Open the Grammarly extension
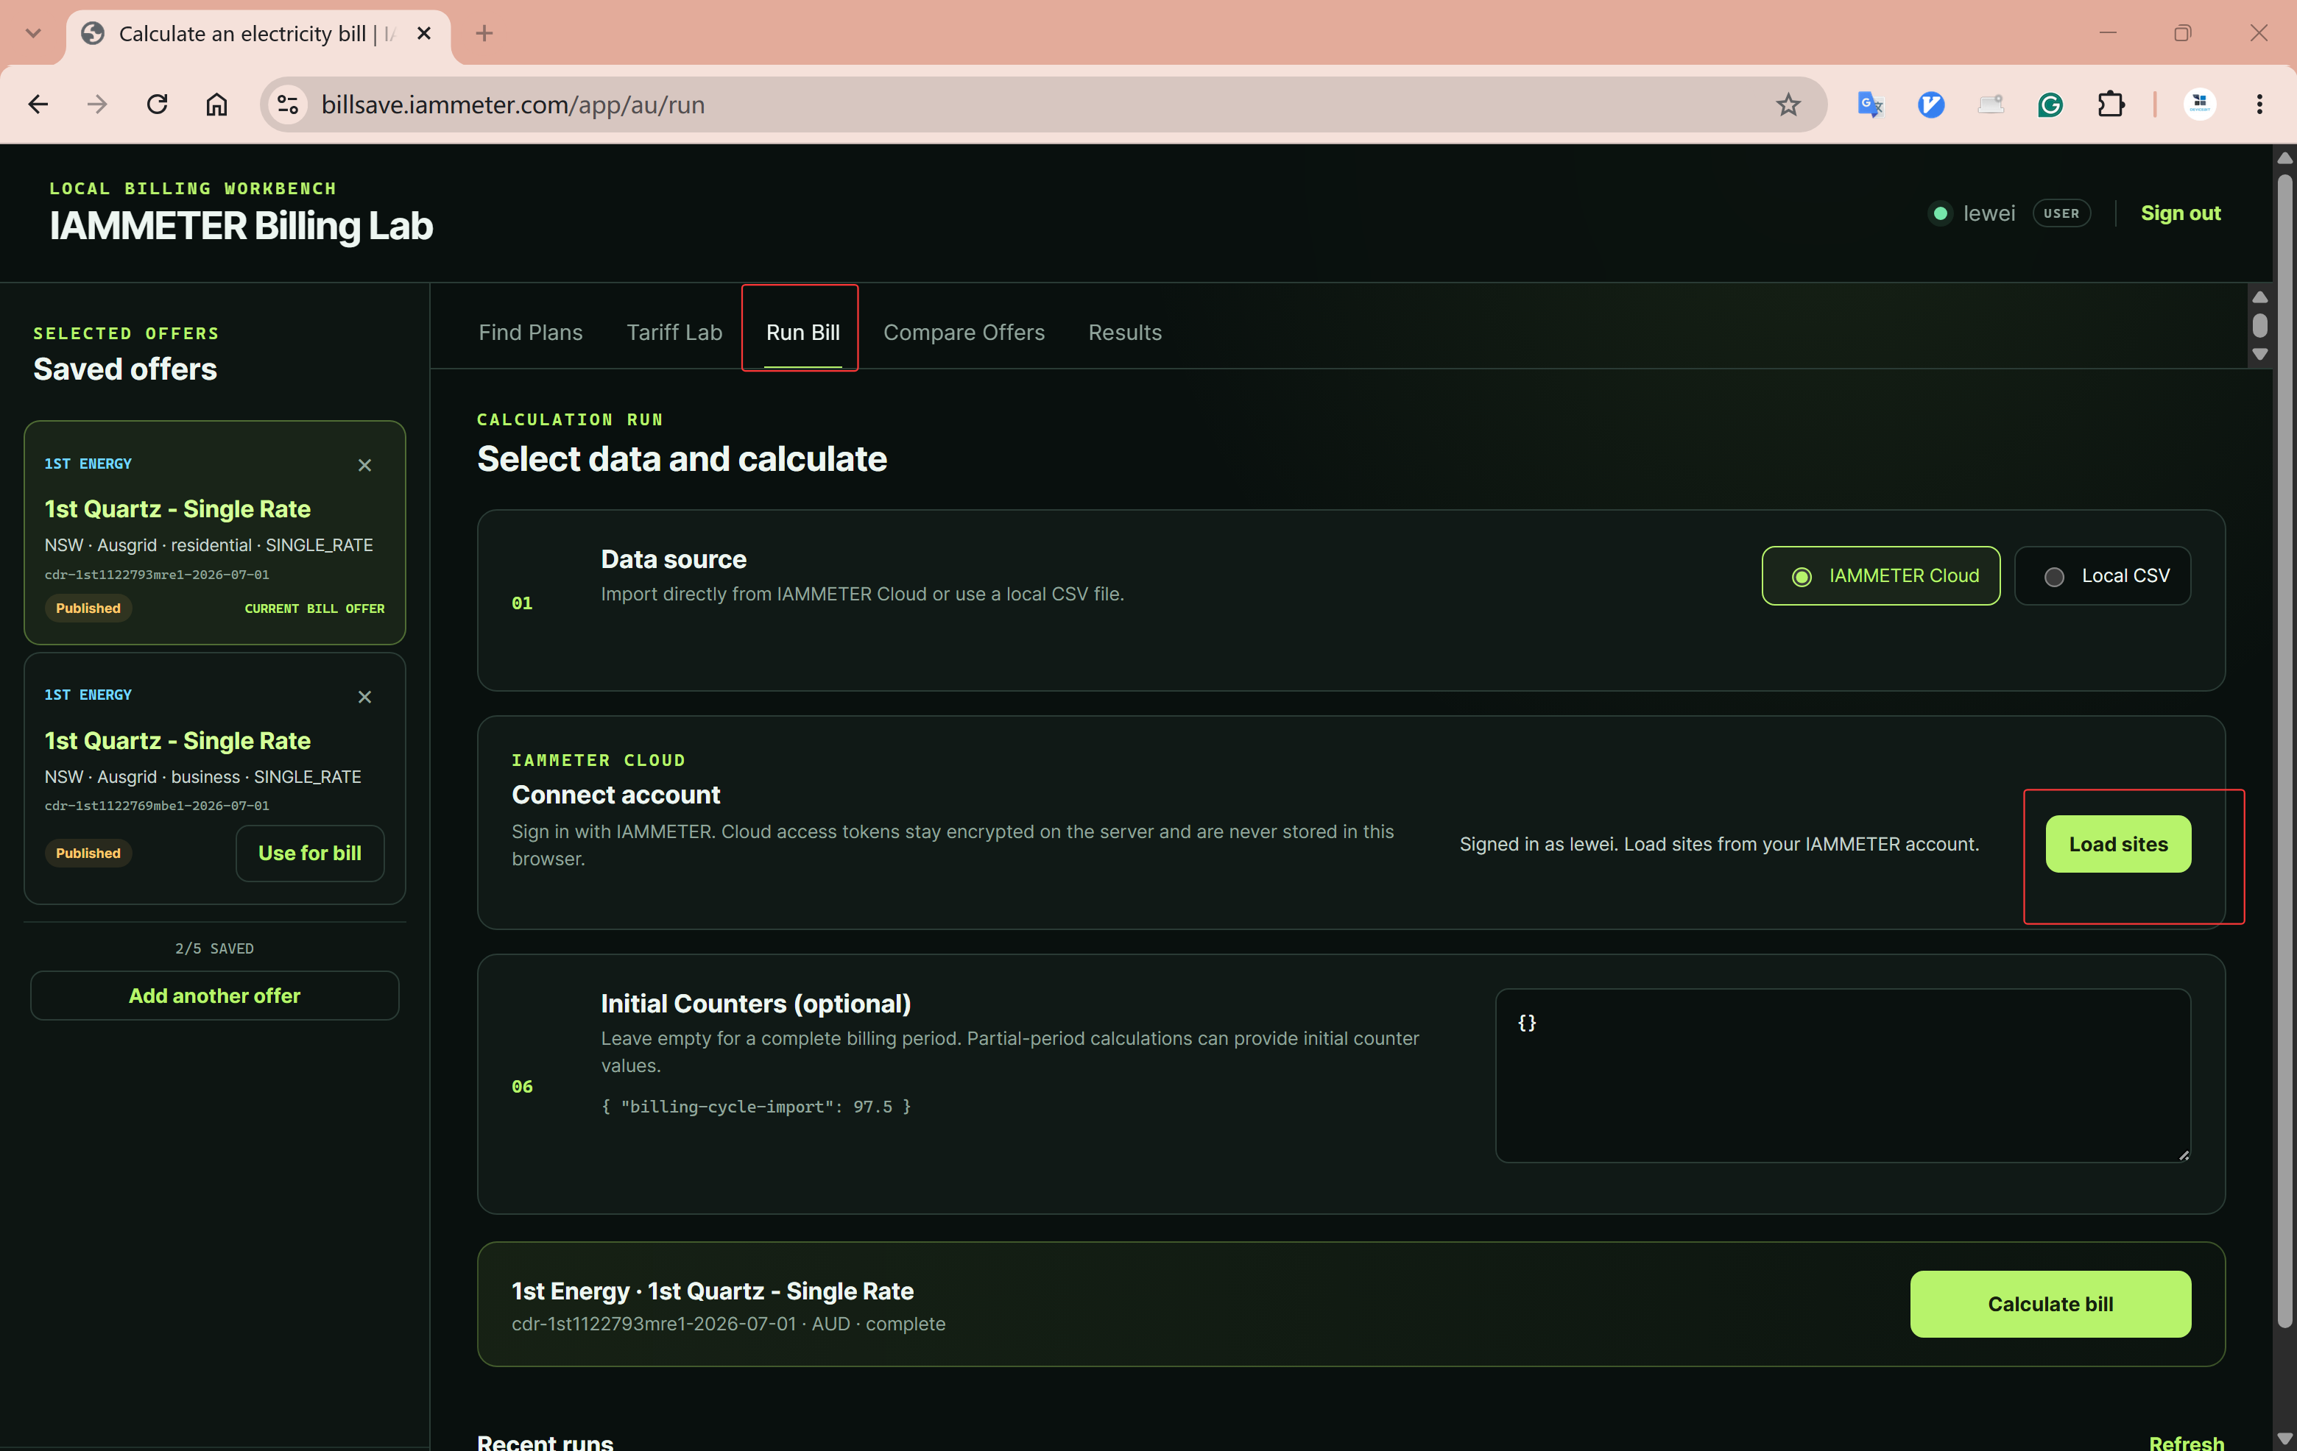Screen dimensions: 2297x1451 2051,105
